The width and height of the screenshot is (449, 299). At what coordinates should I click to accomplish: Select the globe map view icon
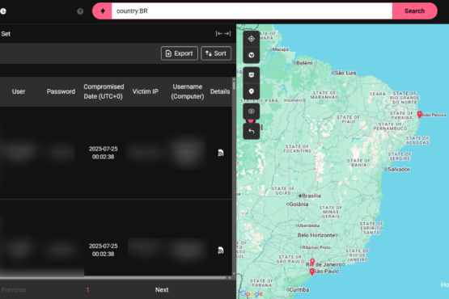coord(251,55)
